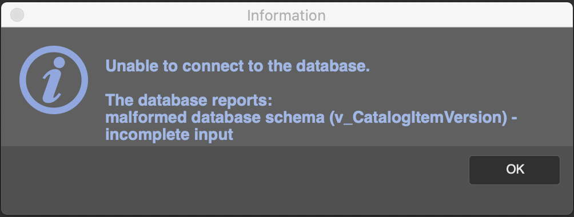This screenshot has height=217, width=574.
Task: Click the trailing dash after (v_CatalogItemVersion)
Action: tap(513, 119)
